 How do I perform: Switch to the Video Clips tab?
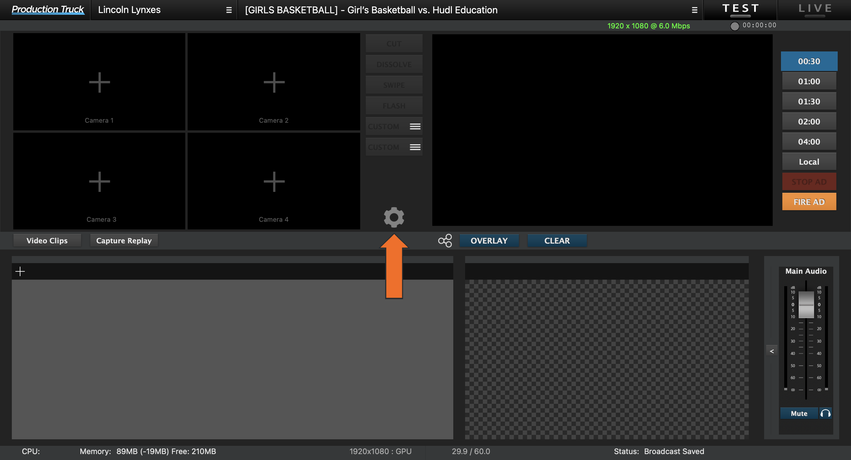pos(47,240)
